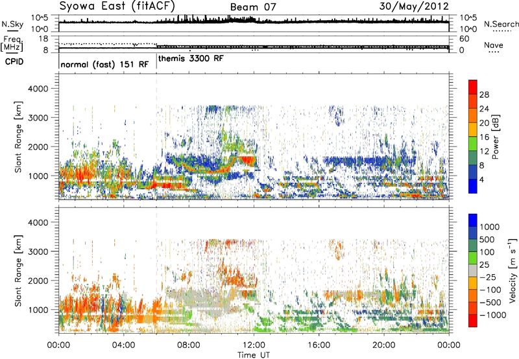519x359 pixels.
Task: Click the '28' tick on the Power colorbar
Action: [484, 95]
